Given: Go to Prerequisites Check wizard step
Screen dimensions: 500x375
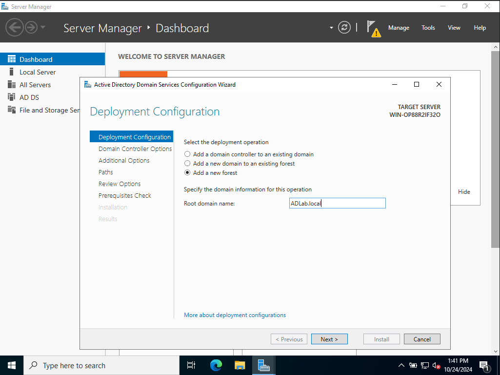Looking at the screenshot, I should click(x=125, y=195).
